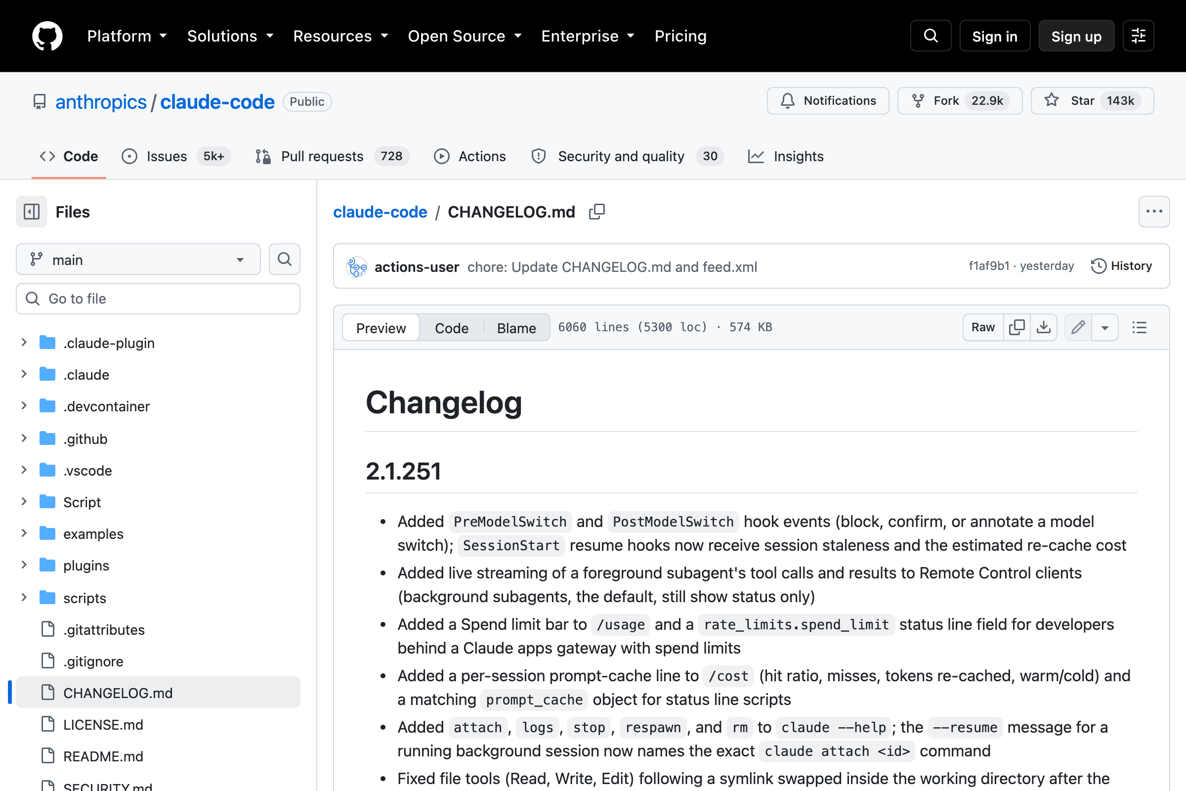Expand the plugins folder
Viewport: 1186px width, 791px height.
[24, 566]
